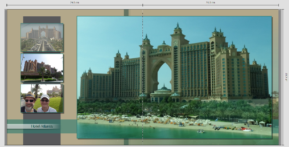The image size is (289, 147).
Task: Select the top thumbnail of the palm-lined boulevard
Action: click(x=42, y=37)
